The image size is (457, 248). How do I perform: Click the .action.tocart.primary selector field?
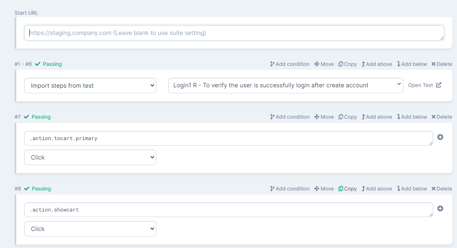228,138
